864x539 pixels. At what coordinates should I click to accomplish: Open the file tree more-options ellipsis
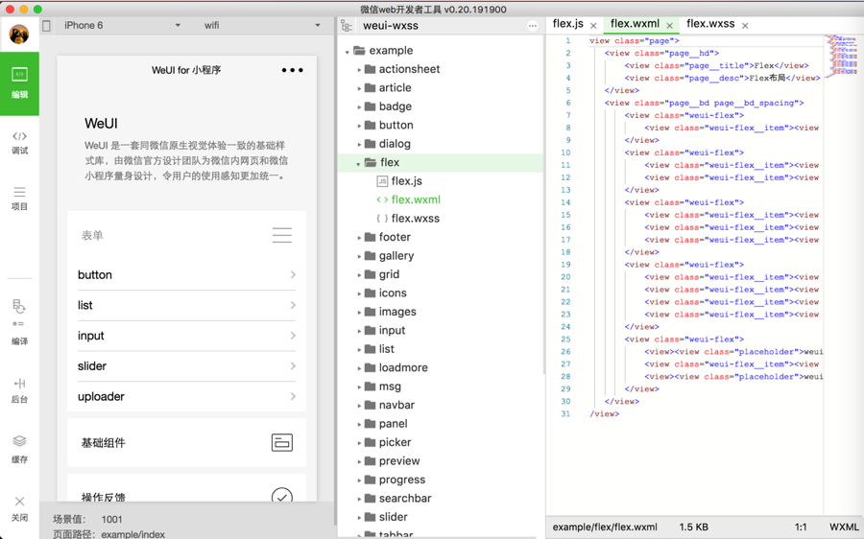[532, 26]
